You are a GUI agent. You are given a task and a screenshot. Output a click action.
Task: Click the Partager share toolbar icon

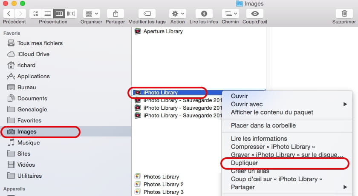[x=115, y=14]
